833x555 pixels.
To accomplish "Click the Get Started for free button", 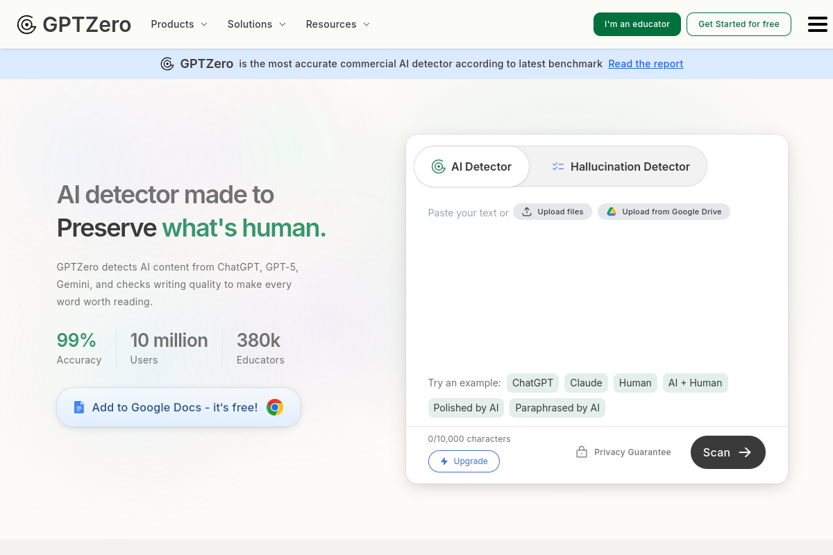I will click(739, 24).
